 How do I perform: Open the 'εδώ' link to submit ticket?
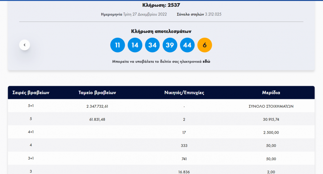coord(206,62)
